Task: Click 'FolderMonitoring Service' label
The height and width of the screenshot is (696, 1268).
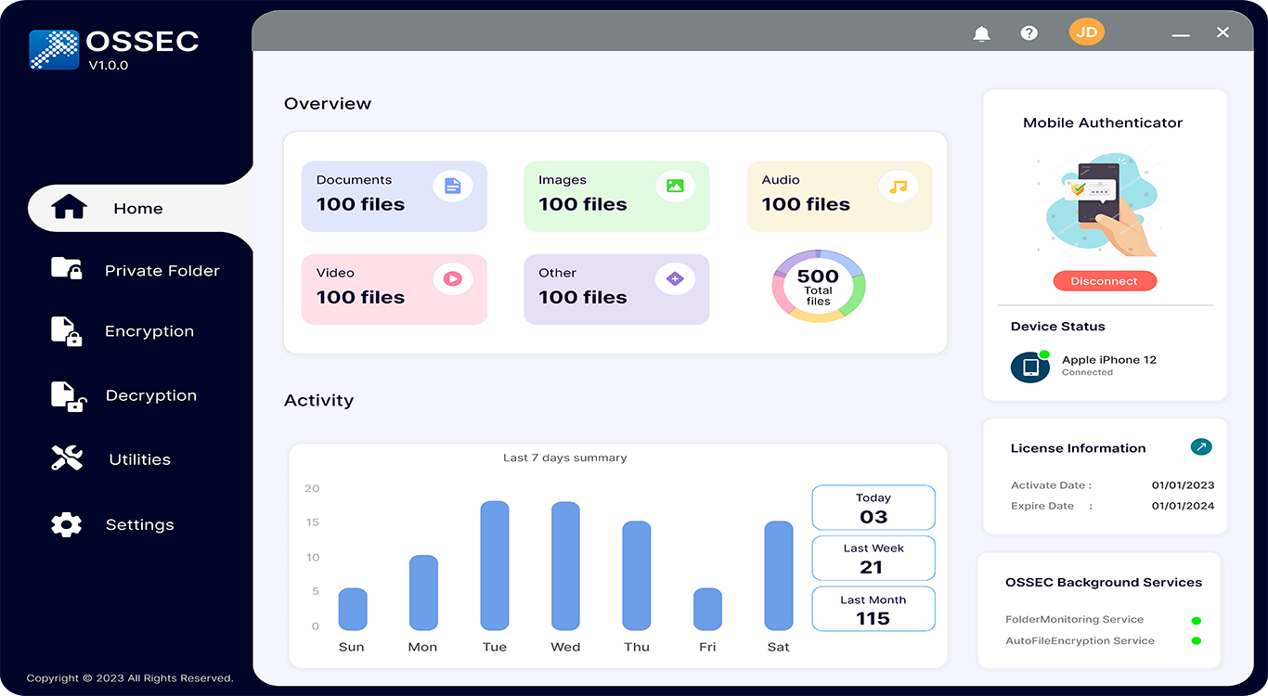Action: pyautogui.click(x=1074, y=619)
